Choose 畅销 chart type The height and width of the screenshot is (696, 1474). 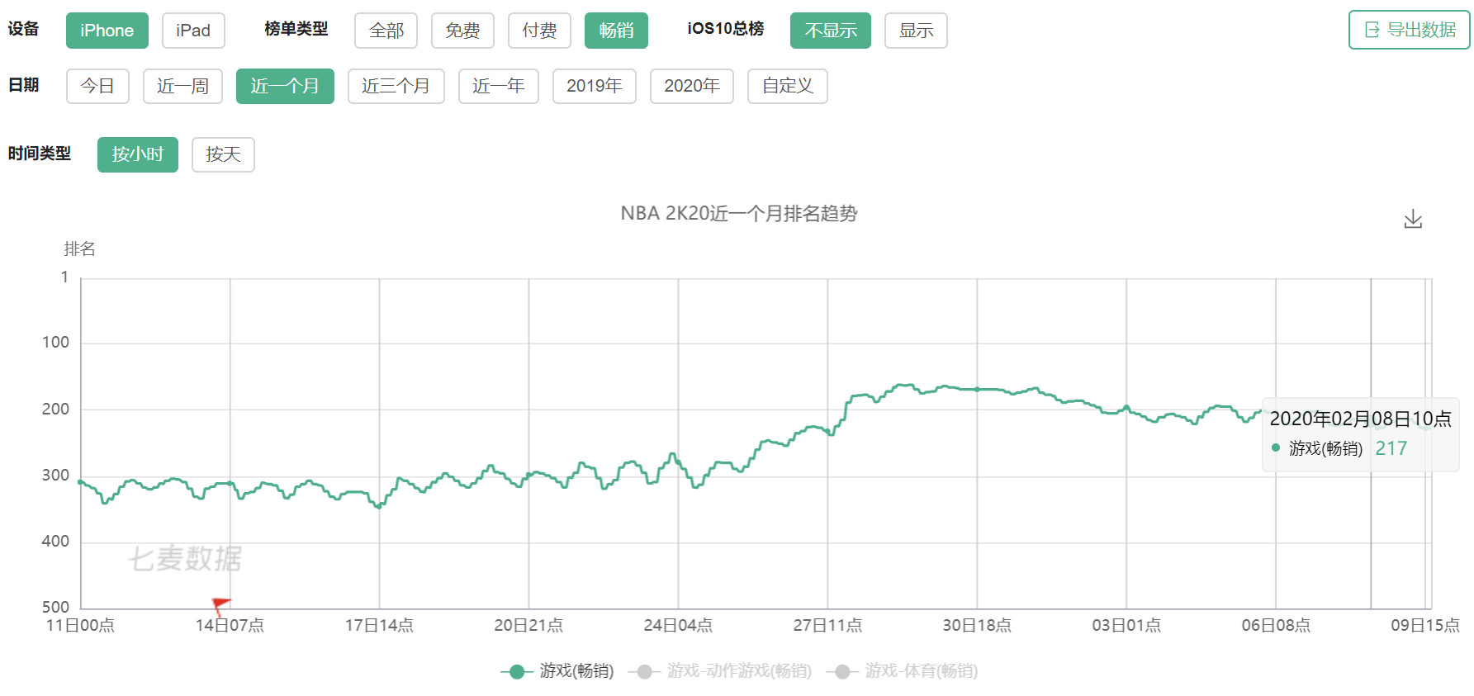tap(616, 31)
